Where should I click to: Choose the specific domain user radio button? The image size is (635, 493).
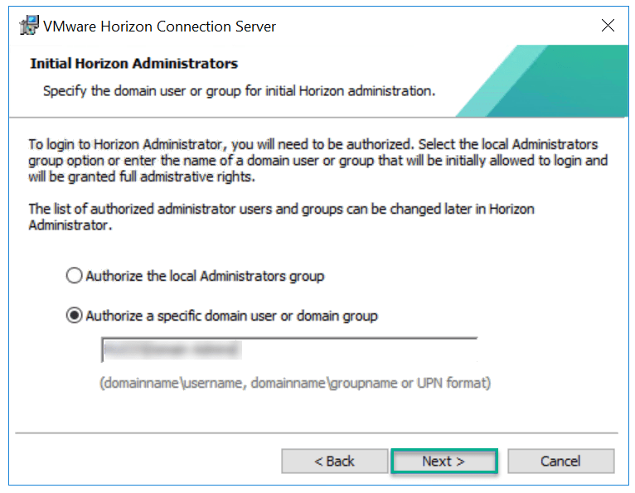(75, 316)
